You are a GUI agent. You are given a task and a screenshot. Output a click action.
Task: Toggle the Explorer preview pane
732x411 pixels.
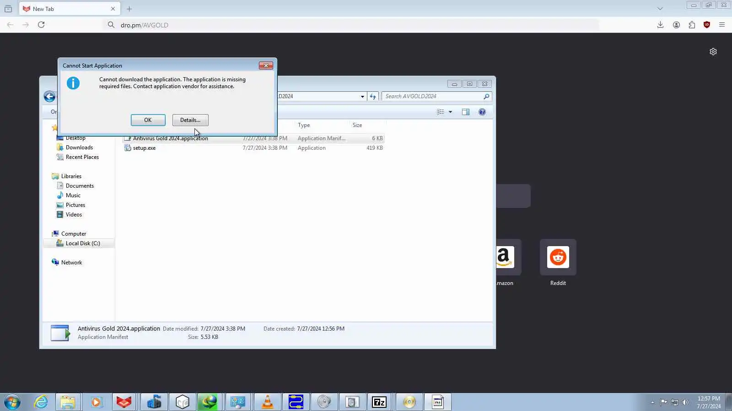click(466, 112)
